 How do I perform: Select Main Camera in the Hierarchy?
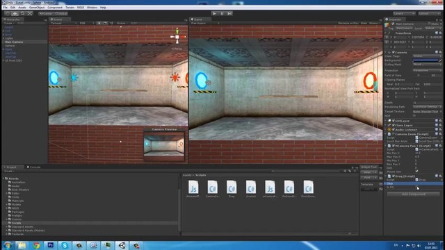(x=14, y=42)
